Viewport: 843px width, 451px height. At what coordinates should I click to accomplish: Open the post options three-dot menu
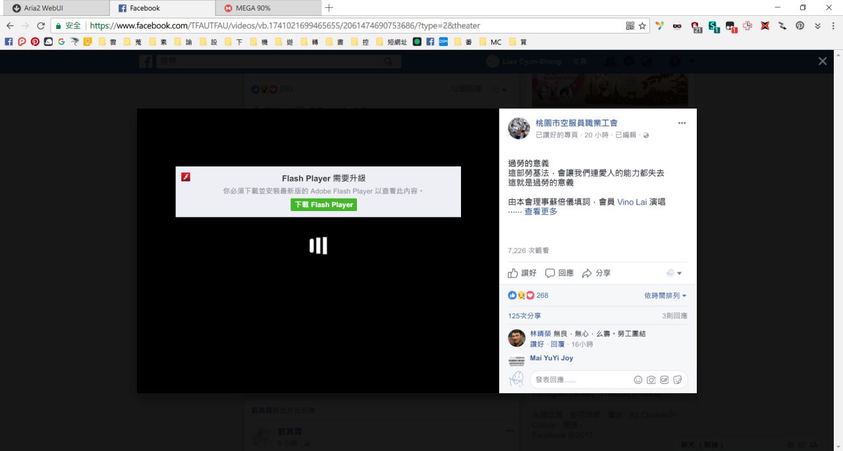[x=682, y=123]
